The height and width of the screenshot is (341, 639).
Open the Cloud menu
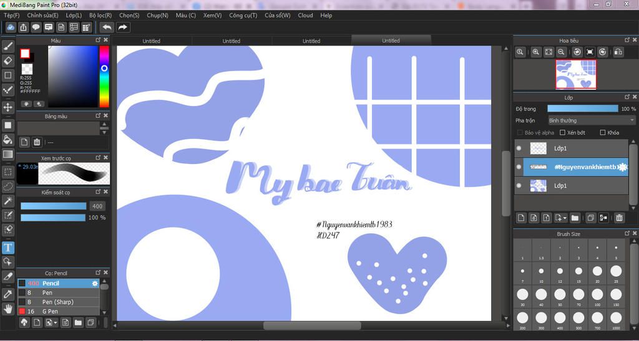pyautogui.click(x=305, y=16)
